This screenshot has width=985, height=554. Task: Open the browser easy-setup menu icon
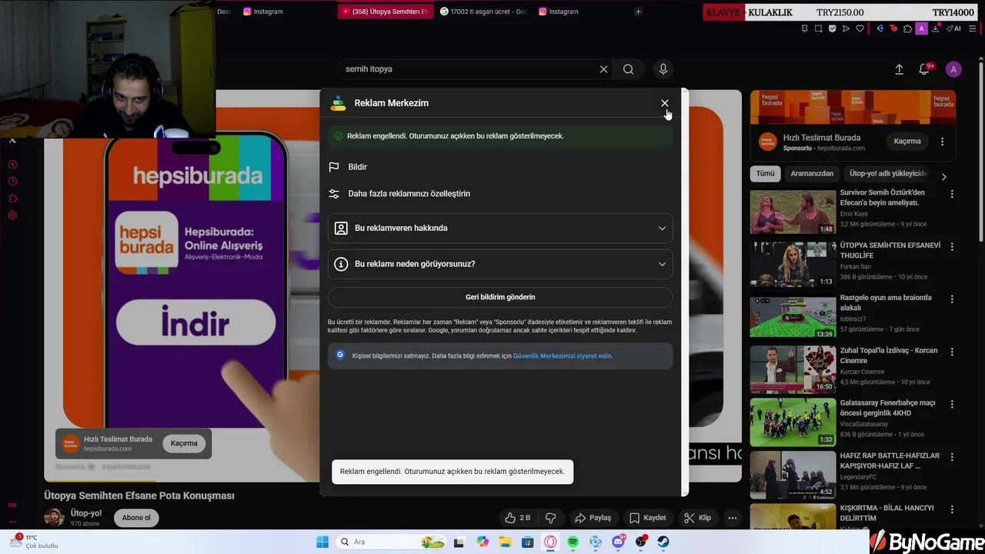pyautogui.click(x=973, y=28)
